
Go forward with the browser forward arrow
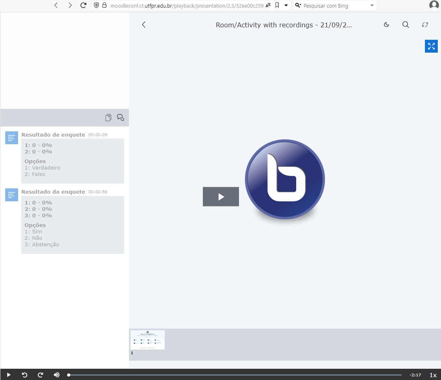[x=70, y=5]
